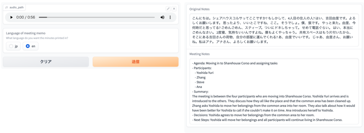The image size is (364, 133).
Task: Click the Language of meeting memo heading
Action: point(26,33)
